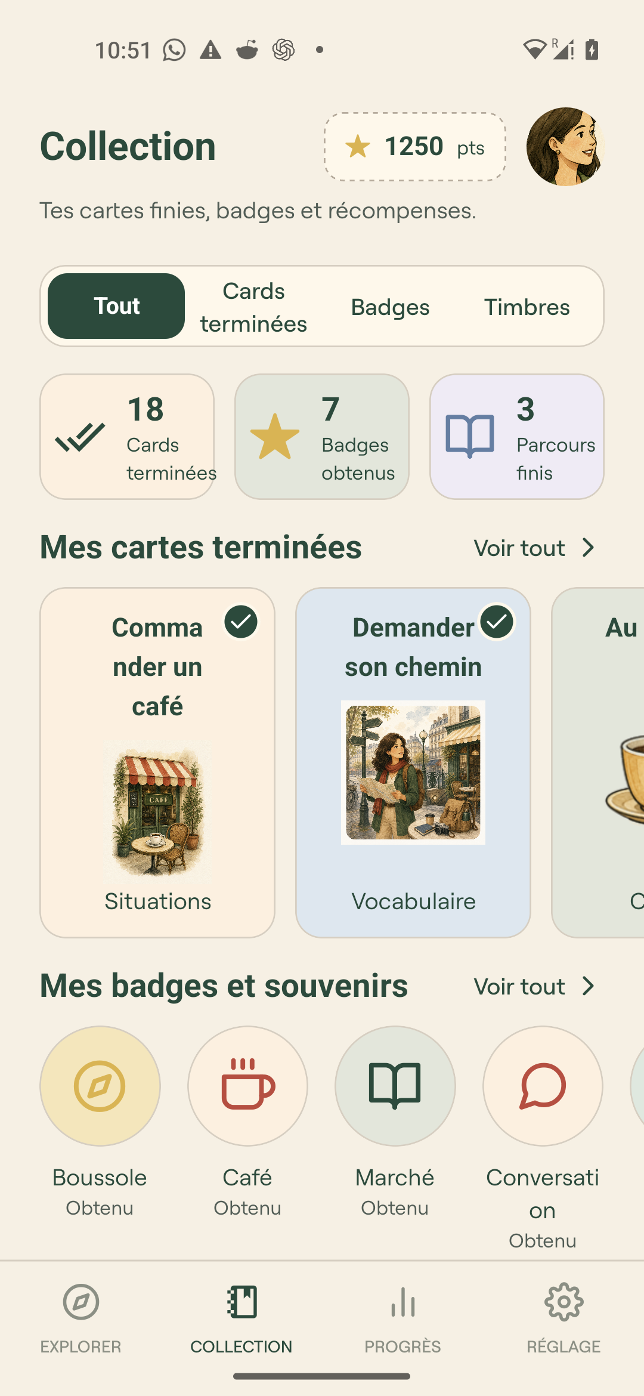Open the Café cup badge

tap(247, 1086)
